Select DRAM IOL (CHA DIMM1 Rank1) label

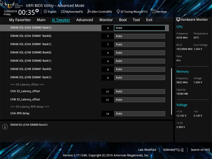[x=31, y=44]
